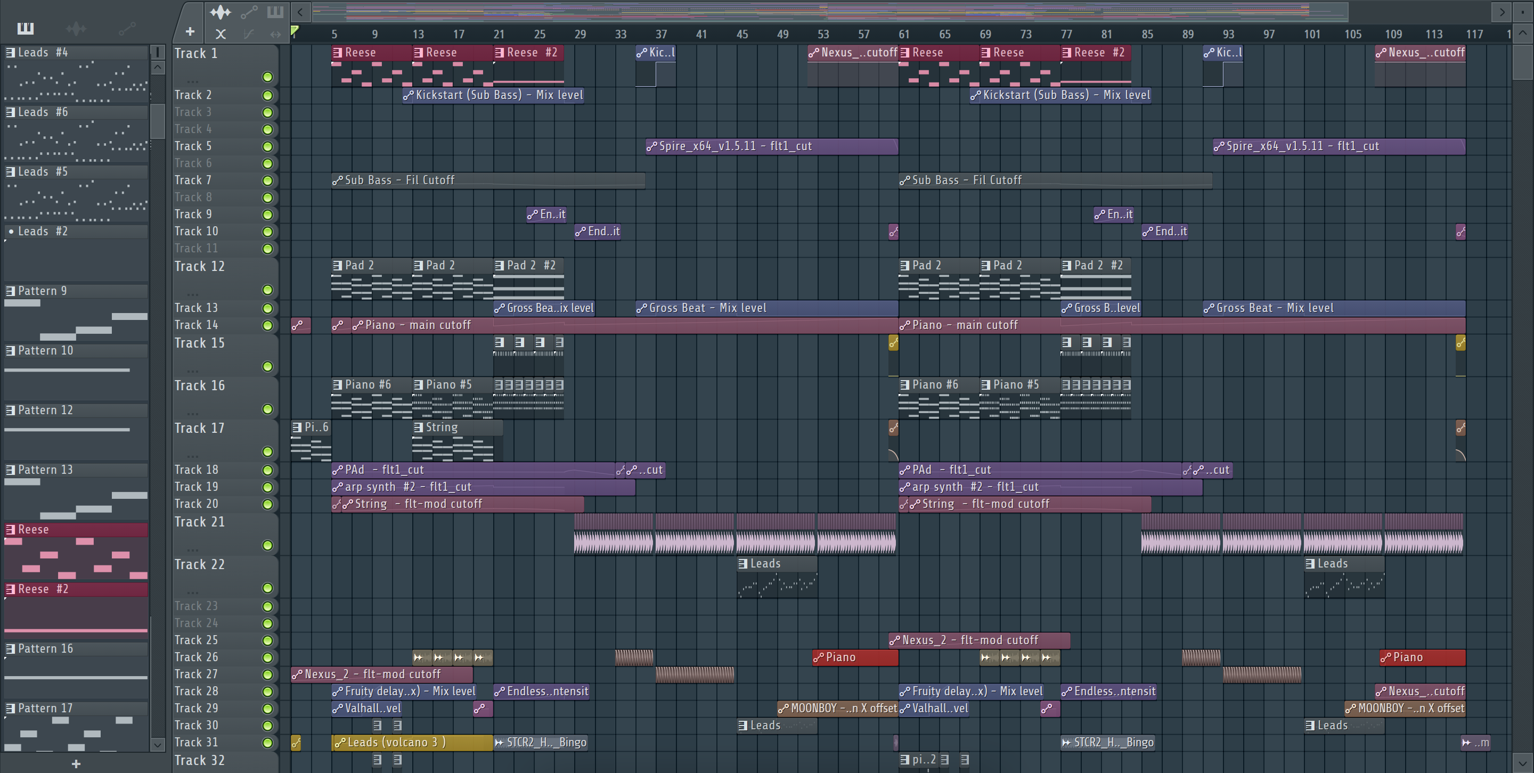Click the green playhead marker at bar 1

(294, 30)
